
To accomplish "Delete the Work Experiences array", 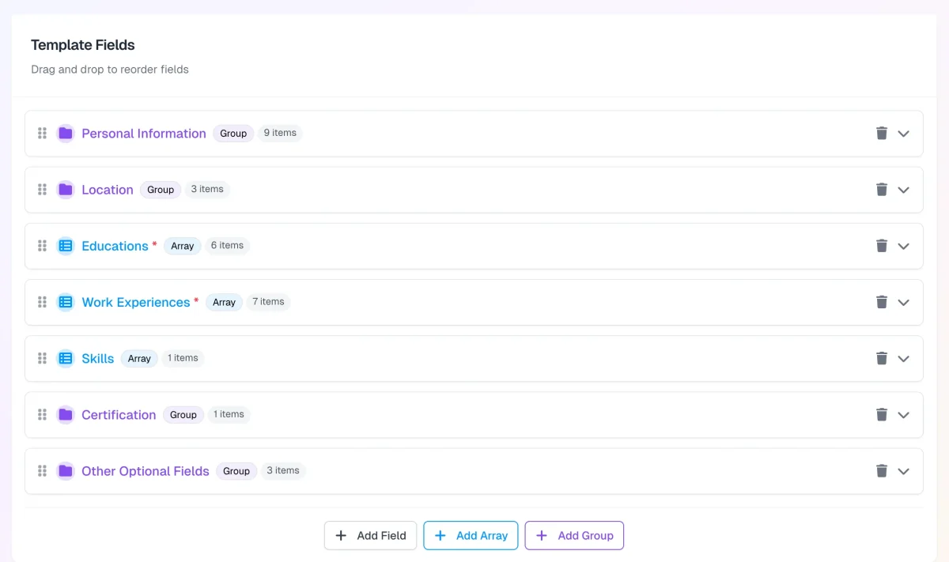I will click(881, 302).
